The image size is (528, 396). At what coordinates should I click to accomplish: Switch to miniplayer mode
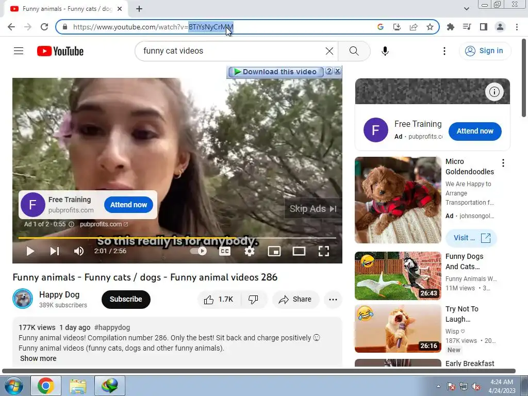pos(274,251)
